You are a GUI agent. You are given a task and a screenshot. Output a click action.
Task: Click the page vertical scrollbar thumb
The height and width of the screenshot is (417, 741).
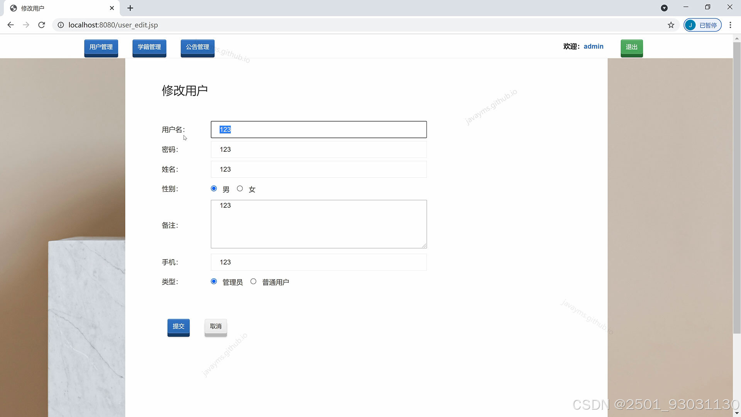(x=737, y=188)
